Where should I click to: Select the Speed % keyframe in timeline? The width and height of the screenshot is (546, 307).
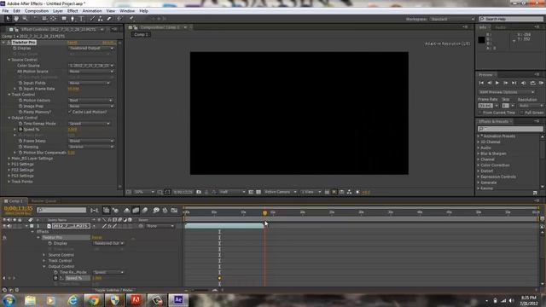219,278
